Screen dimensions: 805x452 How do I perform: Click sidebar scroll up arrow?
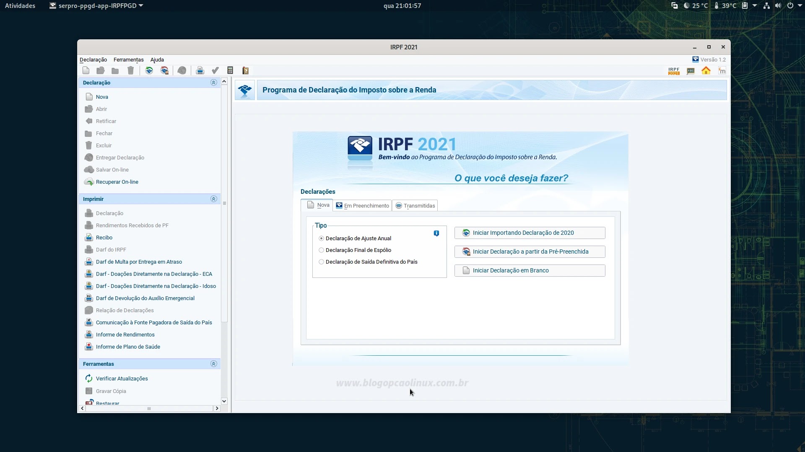(224, 81)
